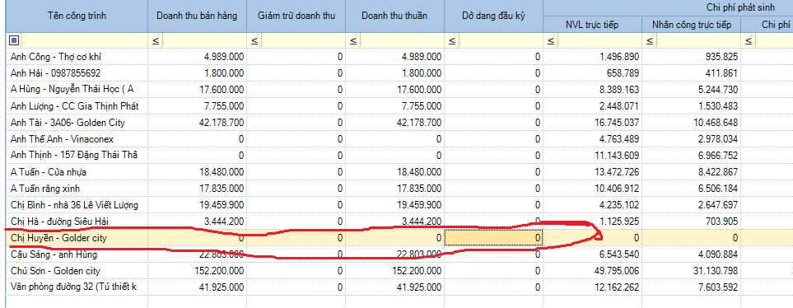This screenshot has height=308, width=793.
Task: Sort by Dở dang đầu kỳ header
Action: 493,16
